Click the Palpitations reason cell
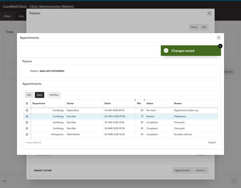This screenshot has width=241, height=188. tap(195, 116)
